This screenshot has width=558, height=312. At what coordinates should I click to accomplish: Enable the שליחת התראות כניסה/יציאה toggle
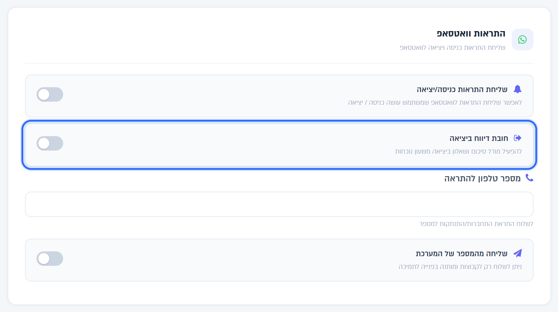50,94
